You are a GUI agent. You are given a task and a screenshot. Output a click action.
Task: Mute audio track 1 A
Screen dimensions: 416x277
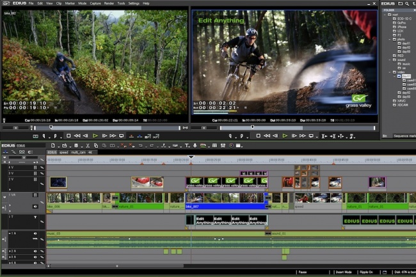pyautogui.click(x=35, y=233)
